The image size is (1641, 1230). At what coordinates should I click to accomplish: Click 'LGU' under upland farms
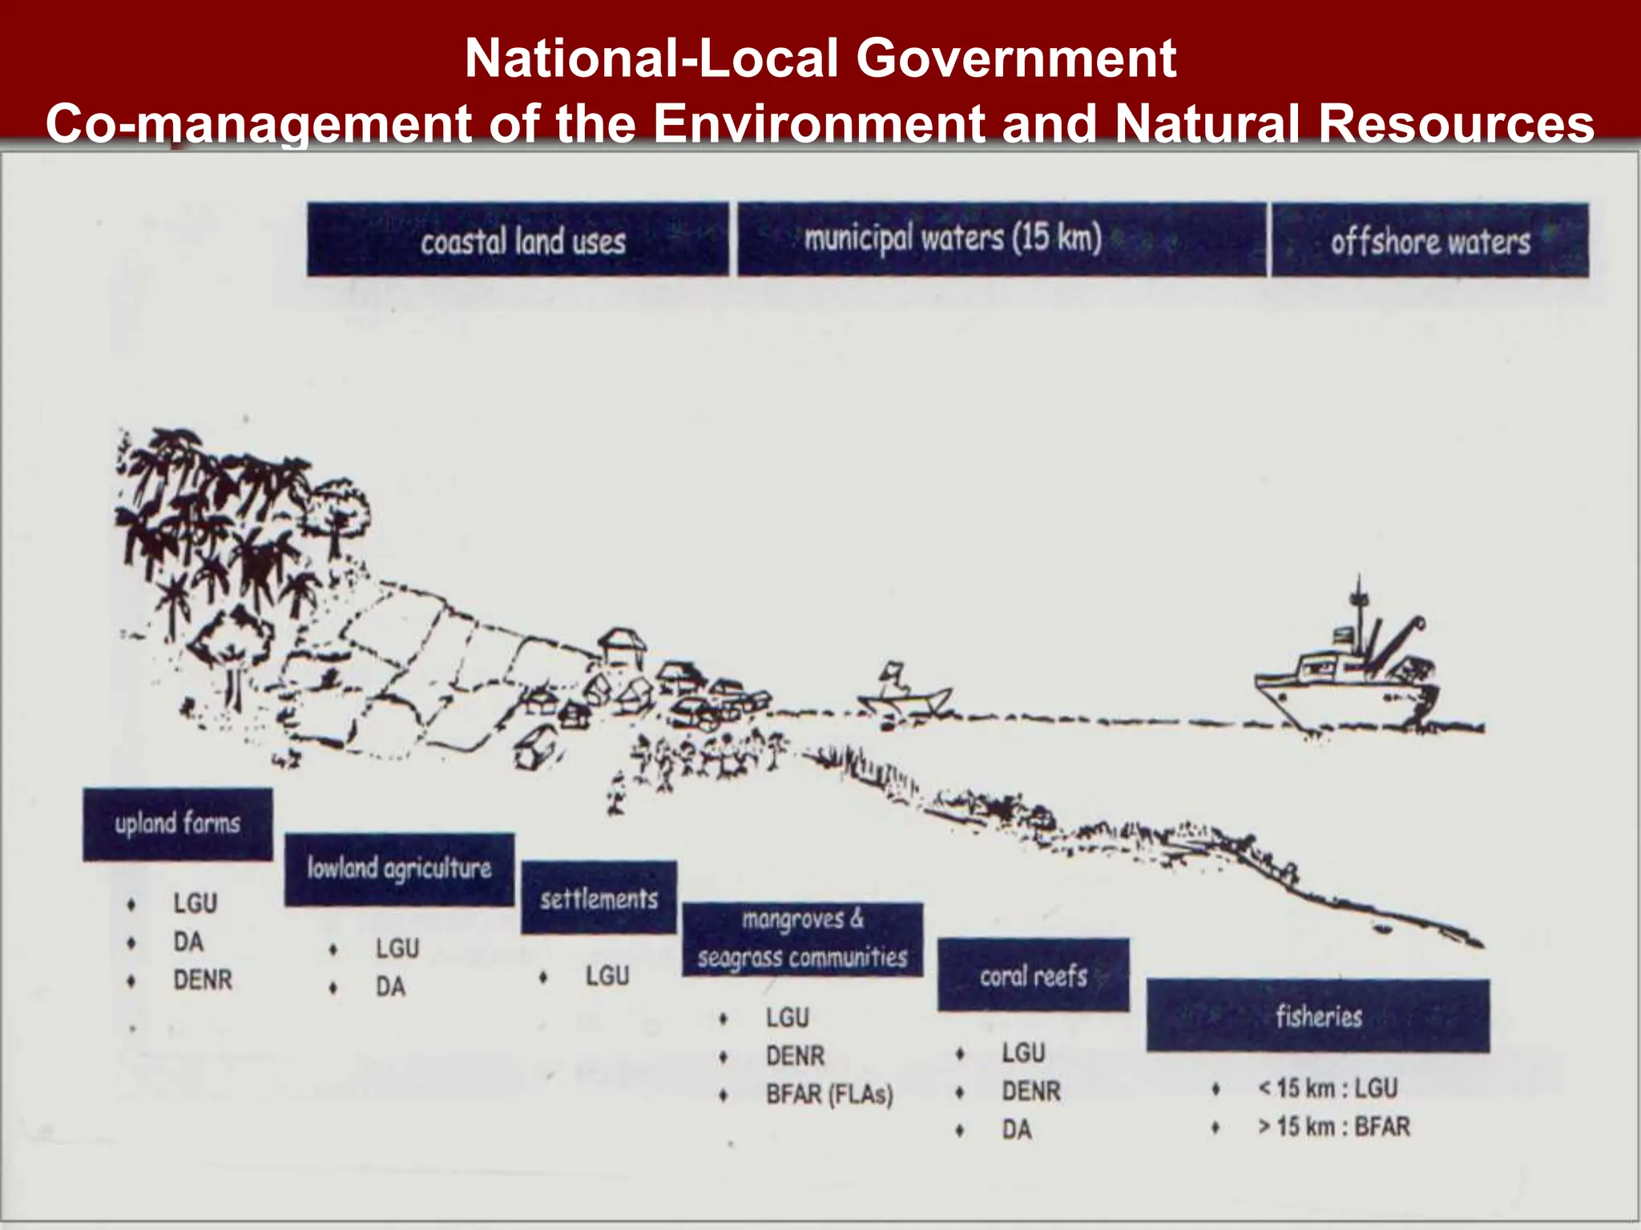click(196, 903)
